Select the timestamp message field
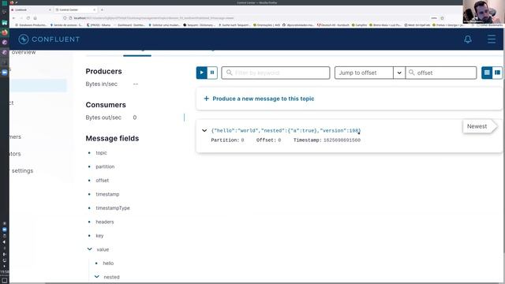Image resolution: width=505 pixels, height=284 pixels. [x=107, y=195]
